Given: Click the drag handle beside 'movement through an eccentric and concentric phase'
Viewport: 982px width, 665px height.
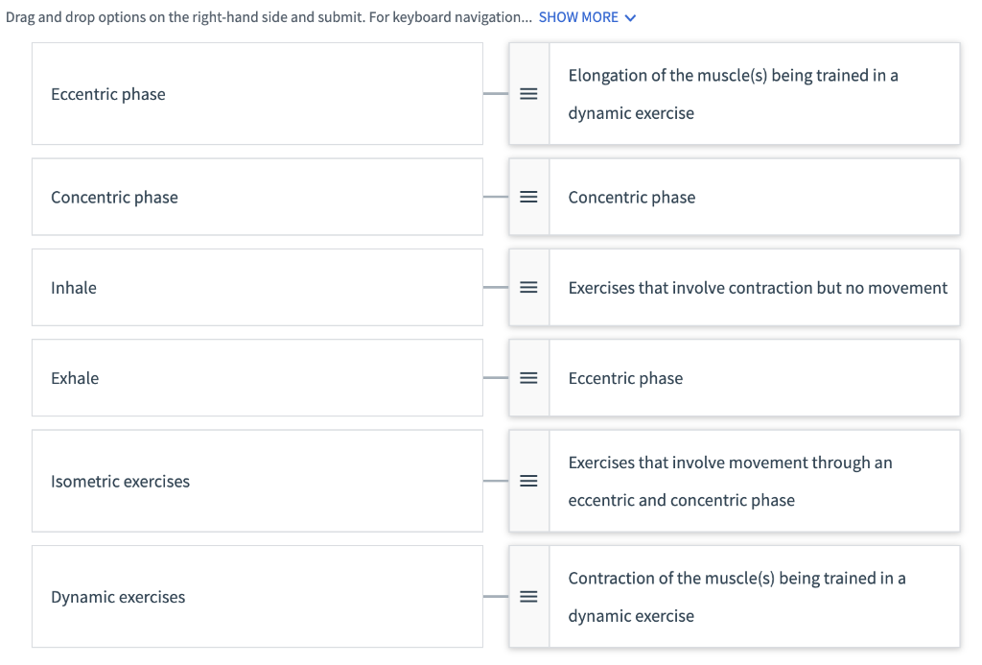Looking at the screenshot, I should 528,481.
